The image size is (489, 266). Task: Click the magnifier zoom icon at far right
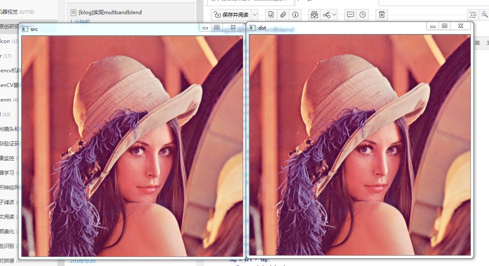[x=485, y=15]
